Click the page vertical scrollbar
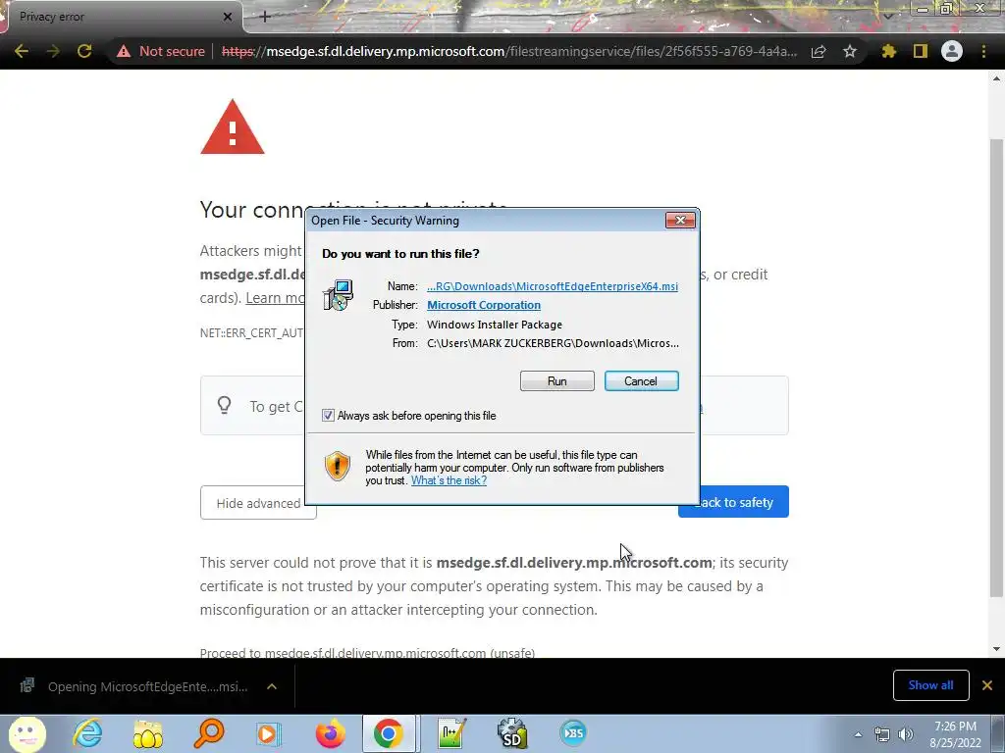 (x=996, y=369)
